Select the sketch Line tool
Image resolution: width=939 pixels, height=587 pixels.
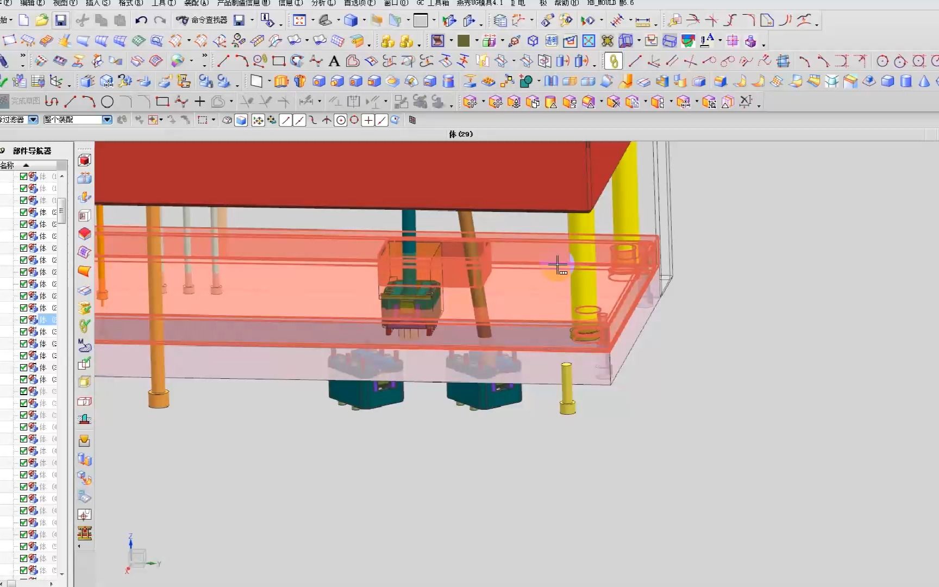(70, 102)
